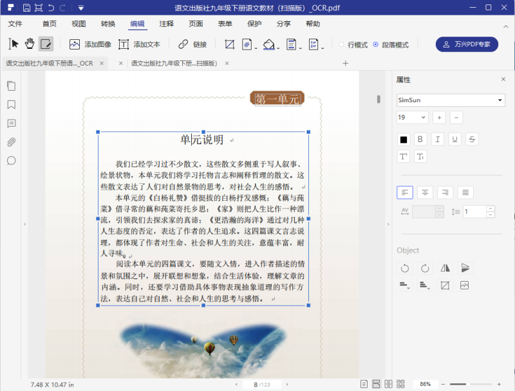The height and width of the screenshot is (391, 515).
Task: Apply strikethrough formatting to text
Action: point(472,139)
